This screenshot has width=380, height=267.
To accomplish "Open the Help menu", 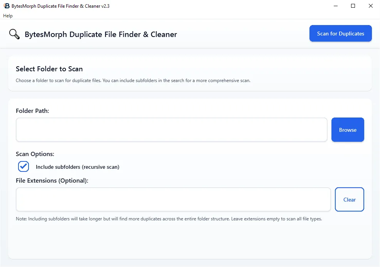I will [8, 16].
